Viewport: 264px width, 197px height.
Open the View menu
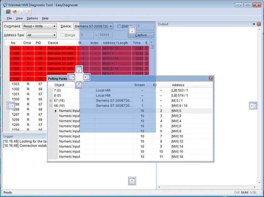click(x=19, y=18)
